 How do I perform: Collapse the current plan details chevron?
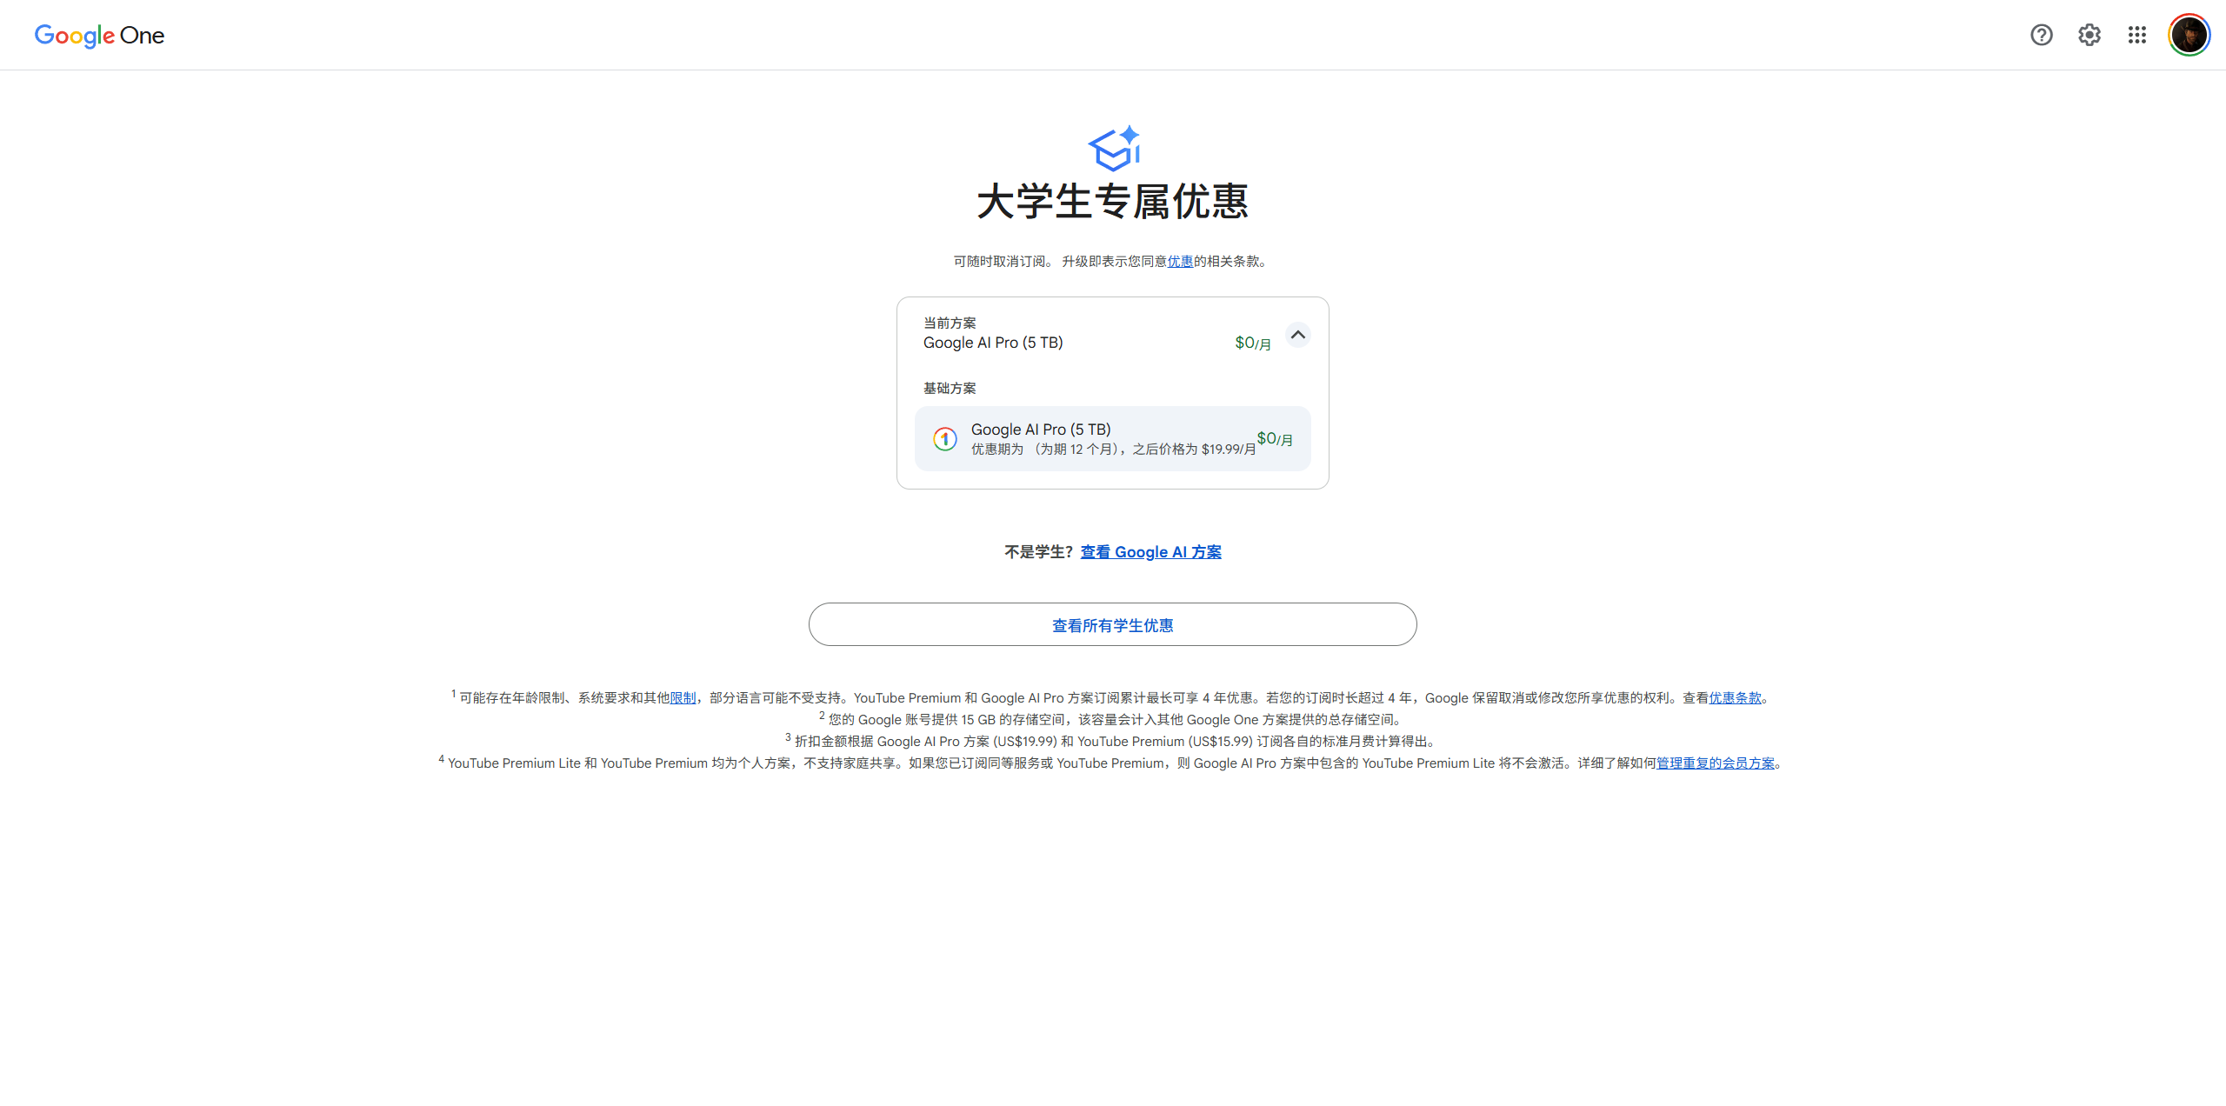point(1298,335)
